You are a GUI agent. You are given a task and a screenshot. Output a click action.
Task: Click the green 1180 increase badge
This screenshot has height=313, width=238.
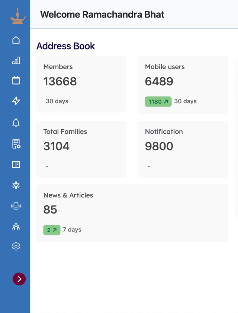(158, 102)
